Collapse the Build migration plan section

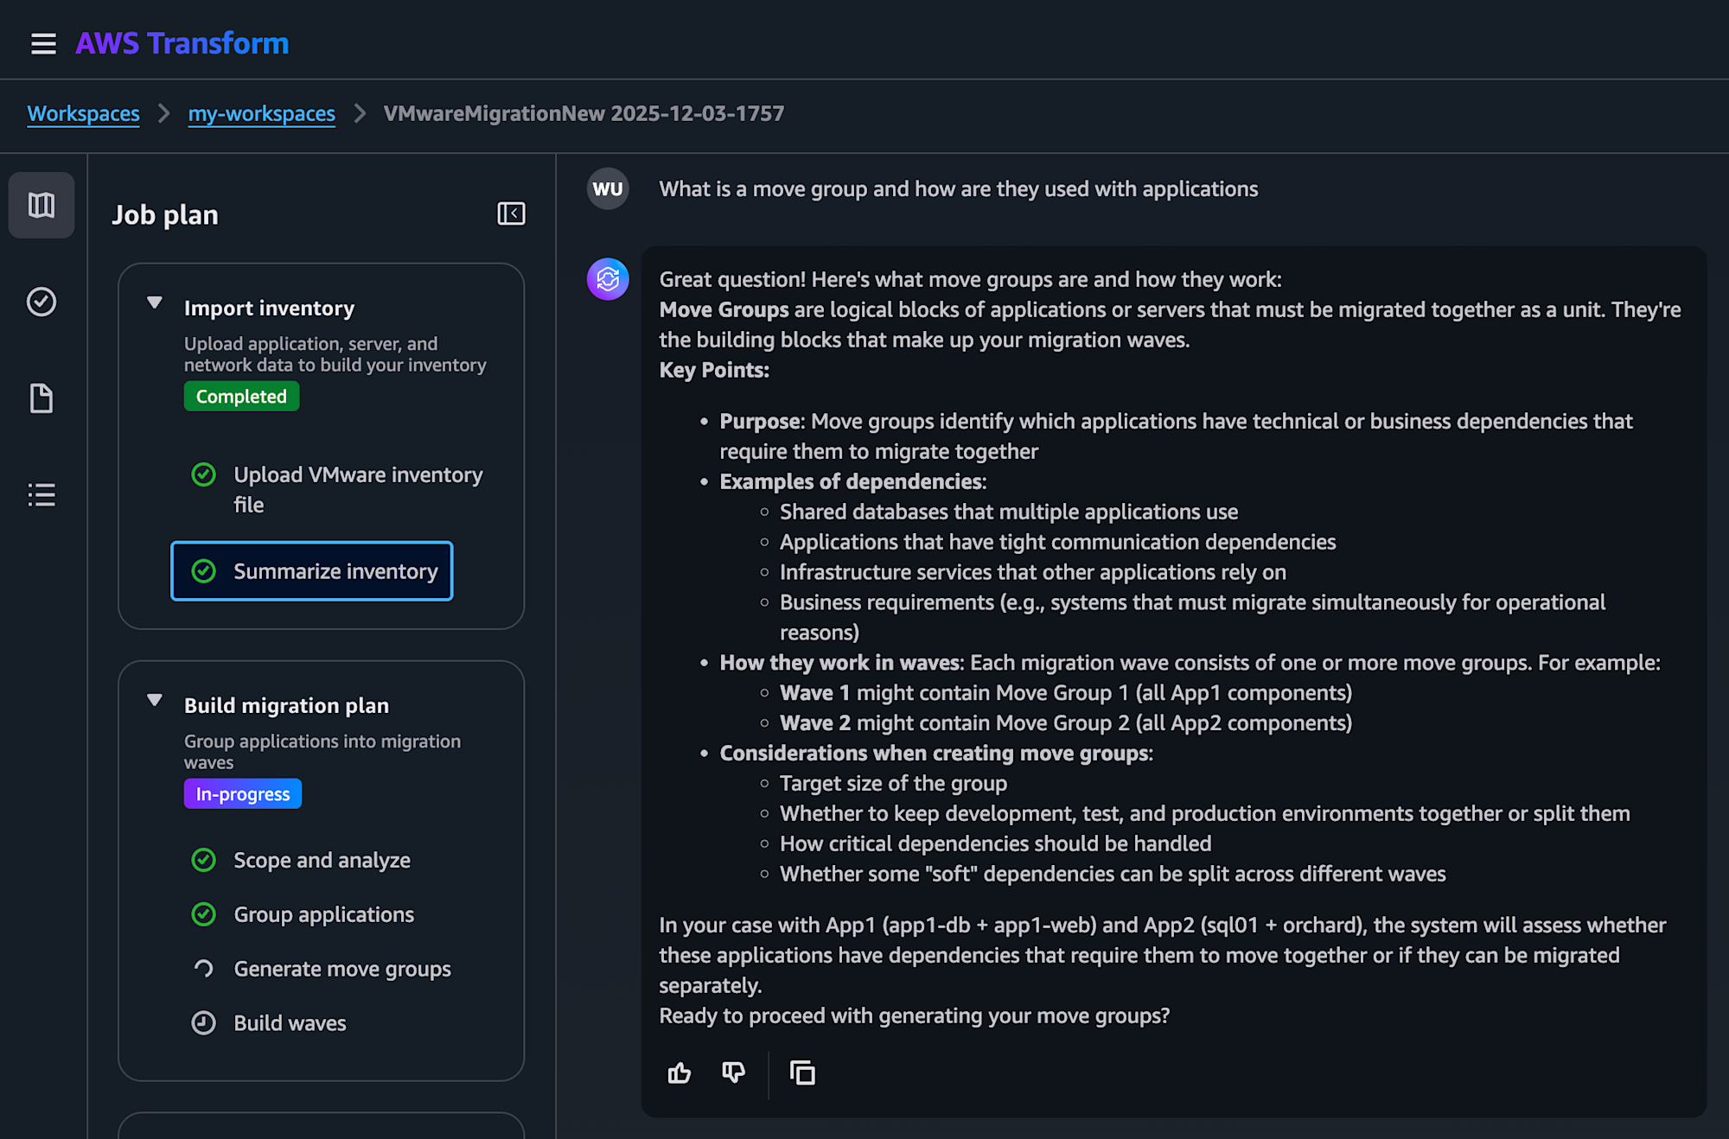click(x=155, y=701)
